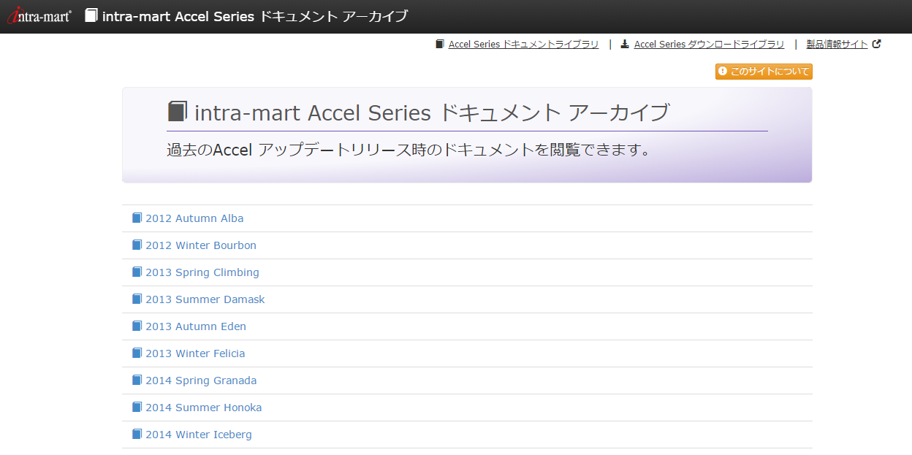The height and width of the screenshot is (455, 912).
Task: Click book icon beside 2012 Autumn Alba
Action: coord(137,218)
